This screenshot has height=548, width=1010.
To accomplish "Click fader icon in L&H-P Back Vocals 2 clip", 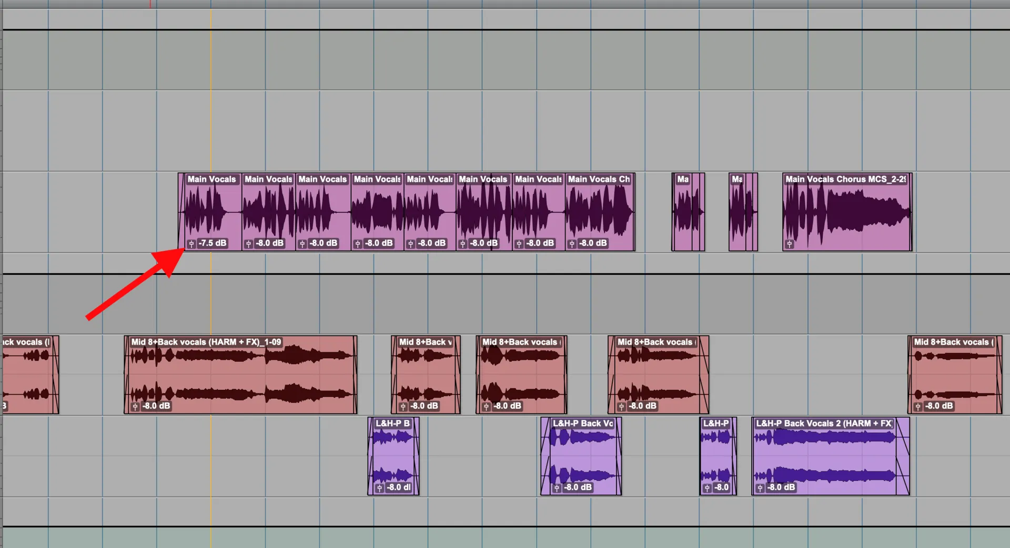I will click(760, 488).
